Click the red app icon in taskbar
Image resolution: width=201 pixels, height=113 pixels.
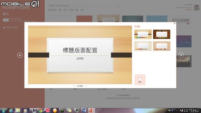click(47, 110)
